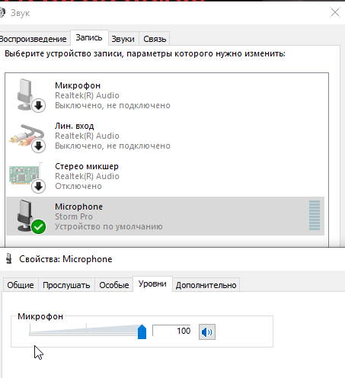Click the green default-device checkmark badge
This screenshot has height=378, width=345.
point(39,226)
